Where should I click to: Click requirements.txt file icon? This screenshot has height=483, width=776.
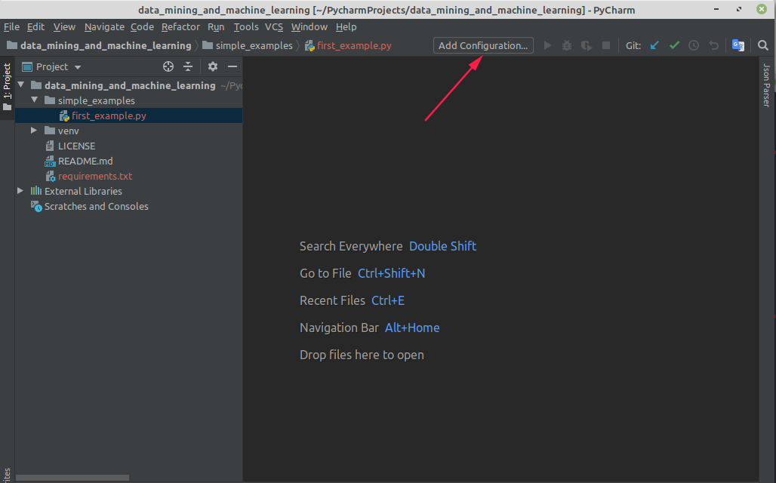[x=51, y=176]
